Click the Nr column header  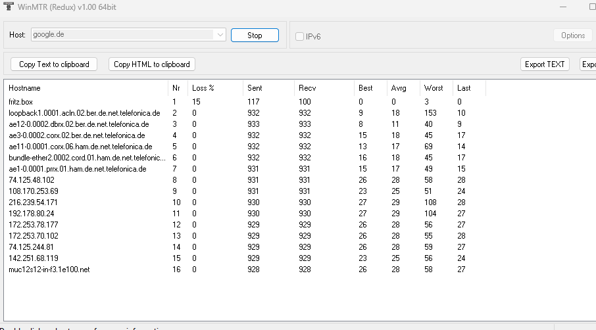pos(178,88)
